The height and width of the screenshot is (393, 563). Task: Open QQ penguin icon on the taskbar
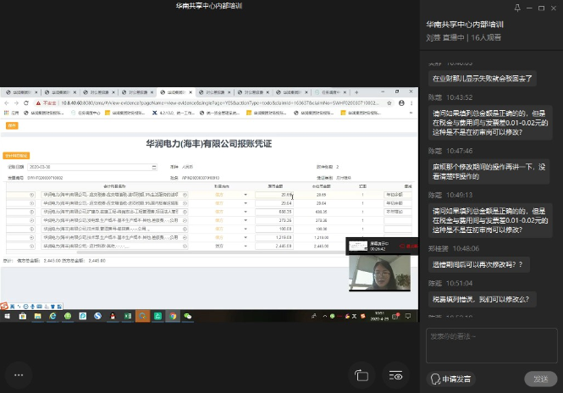pos(113,316)
